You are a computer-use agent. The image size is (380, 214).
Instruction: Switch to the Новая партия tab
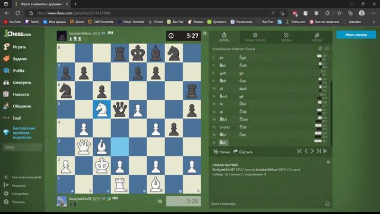click(x=255, y=37)
